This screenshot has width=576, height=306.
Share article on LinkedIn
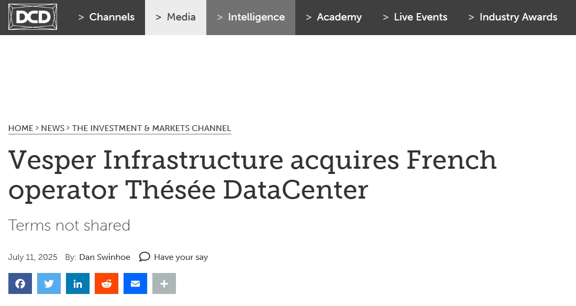point(77,283)
